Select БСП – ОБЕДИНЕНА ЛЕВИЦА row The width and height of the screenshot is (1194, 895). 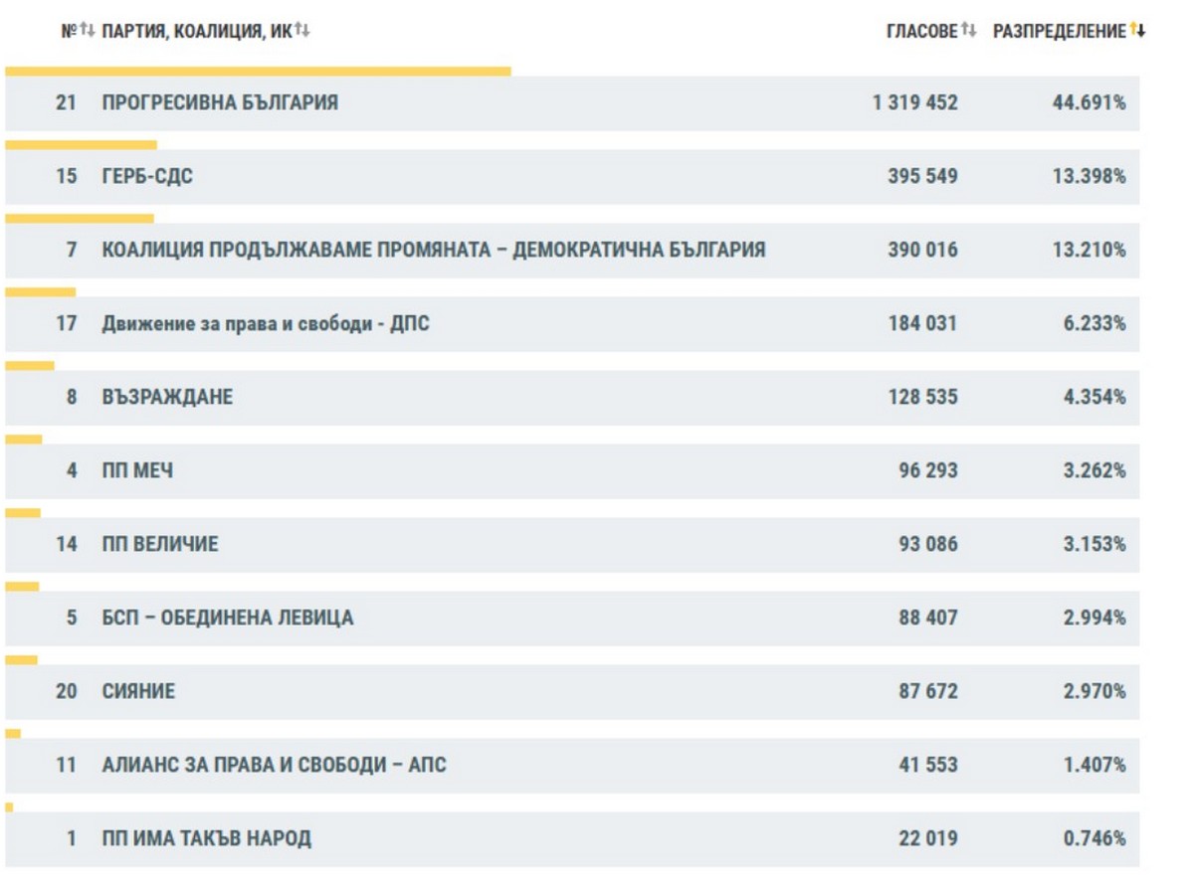point(227,618)
